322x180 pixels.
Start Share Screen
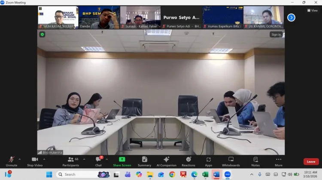click(x=122, y=161)
